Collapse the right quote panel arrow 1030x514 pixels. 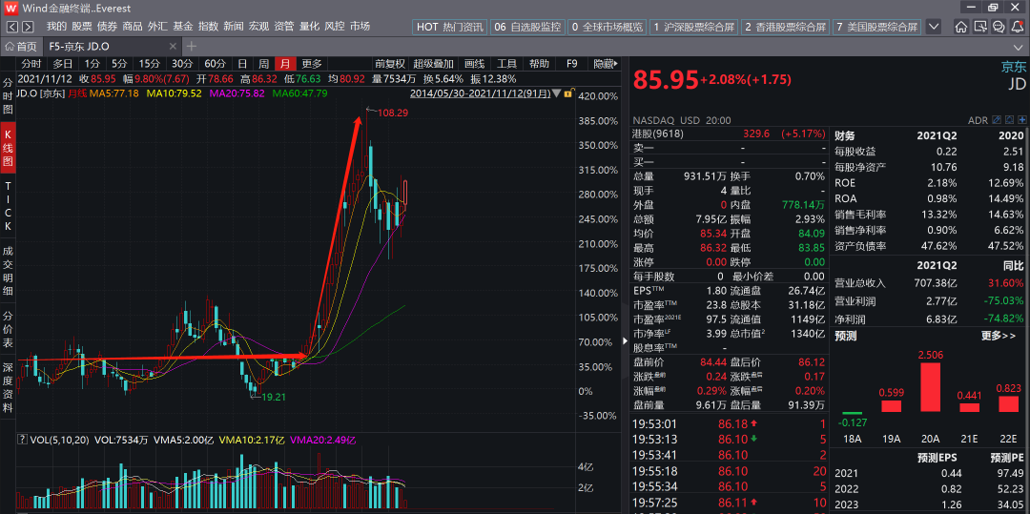coord(625,340)
